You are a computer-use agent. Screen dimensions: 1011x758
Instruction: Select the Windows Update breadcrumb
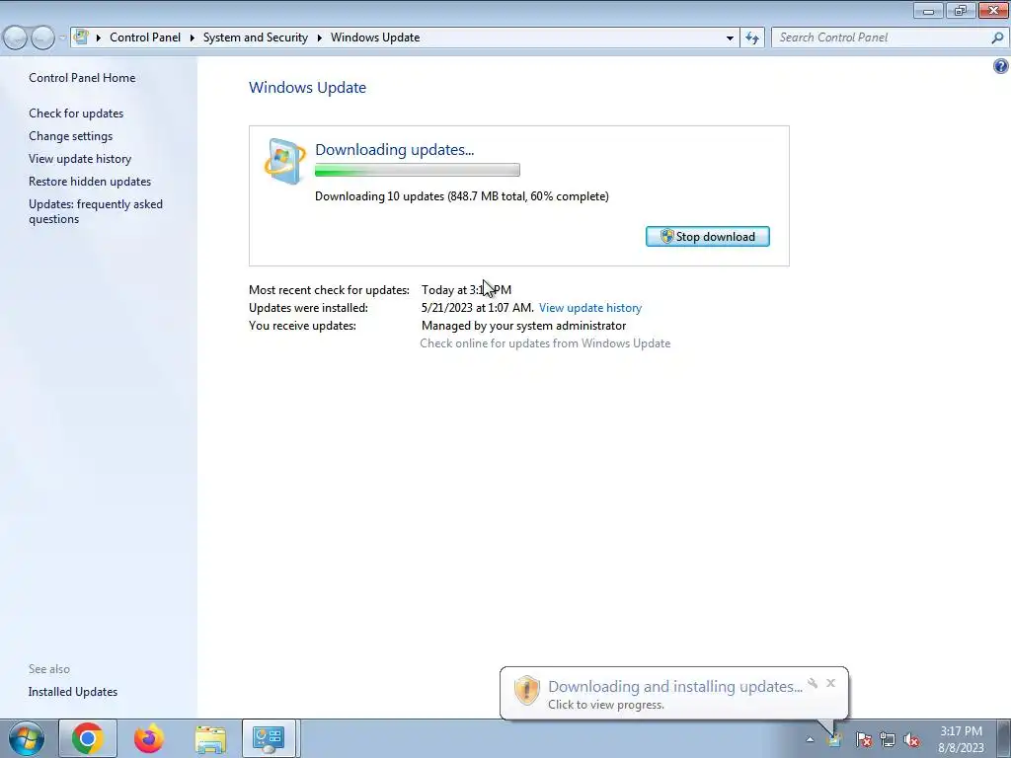click(x=375, y=38)
